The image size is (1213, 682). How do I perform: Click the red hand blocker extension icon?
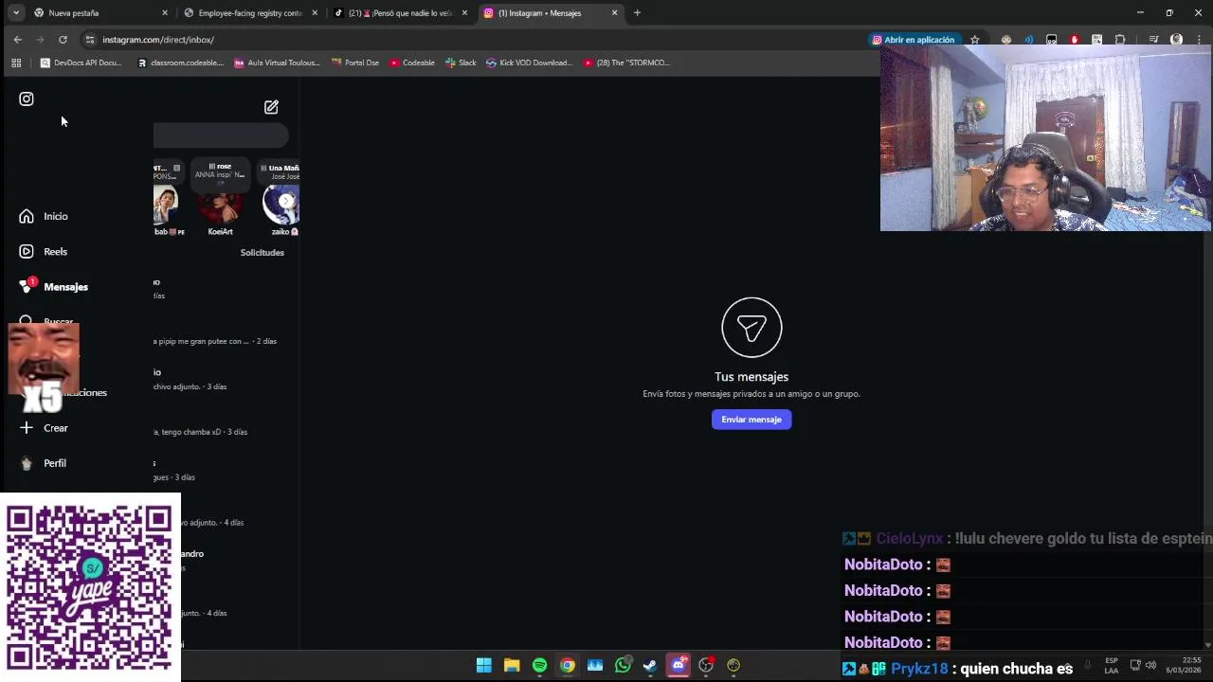click(1074, 40)
